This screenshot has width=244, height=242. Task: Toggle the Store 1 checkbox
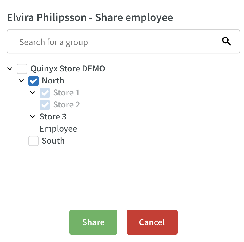pyautogui.click(x=45, y=93)
